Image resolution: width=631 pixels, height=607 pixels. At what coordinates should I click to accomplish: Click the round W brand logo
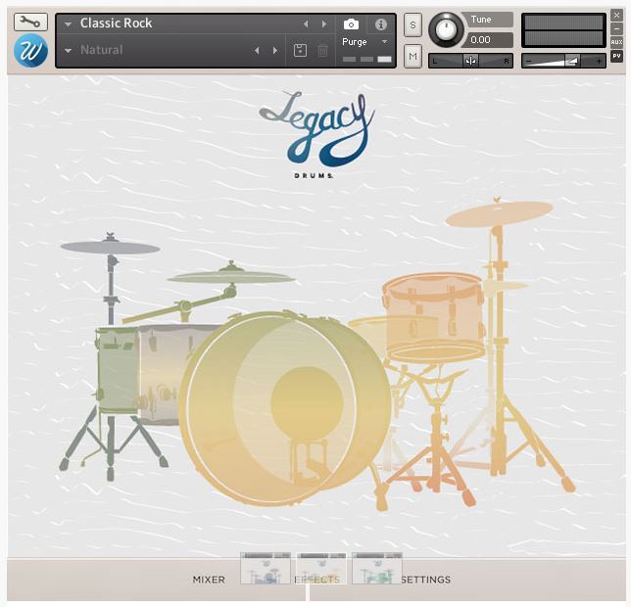tap(30, 51)
